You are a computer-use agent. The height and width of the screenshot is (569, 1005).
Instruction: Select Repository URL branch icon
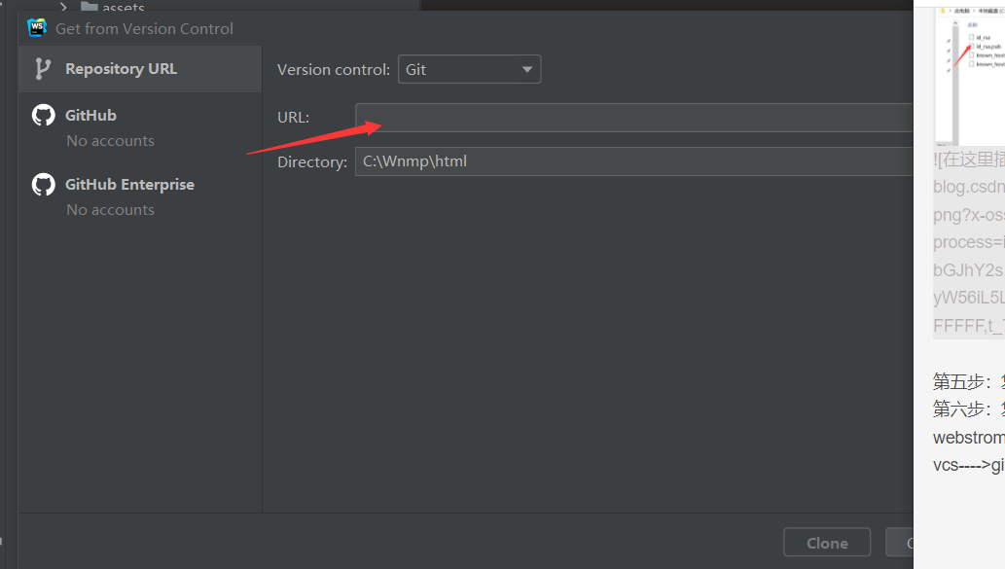coord(42,68)
